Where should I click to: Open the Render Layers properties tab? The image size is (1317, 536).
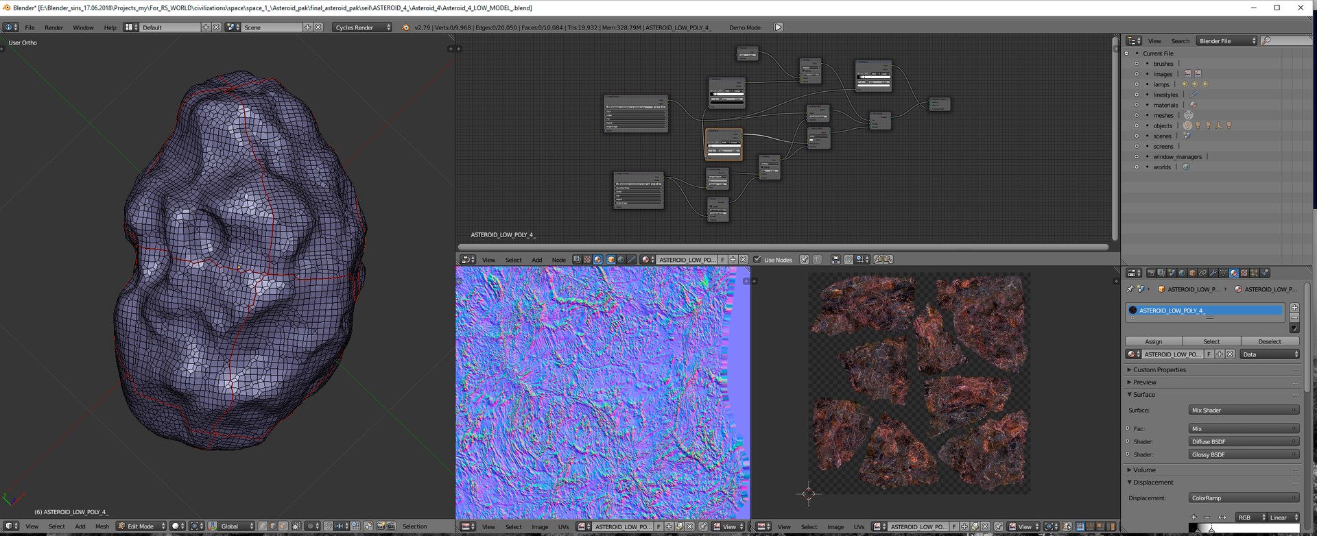[x=1161, y=273]
